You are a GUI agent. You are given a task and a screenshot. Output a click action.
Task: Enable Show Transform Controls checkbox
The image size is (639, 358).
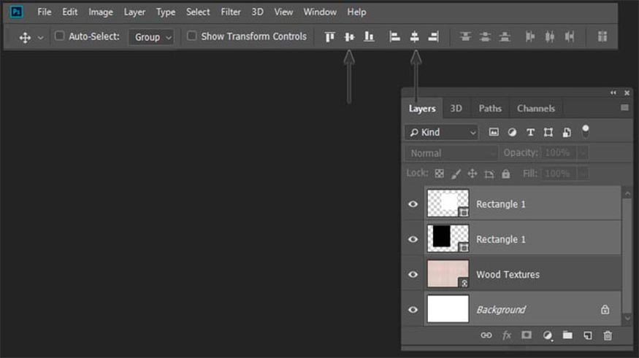(x=191, y=36)
